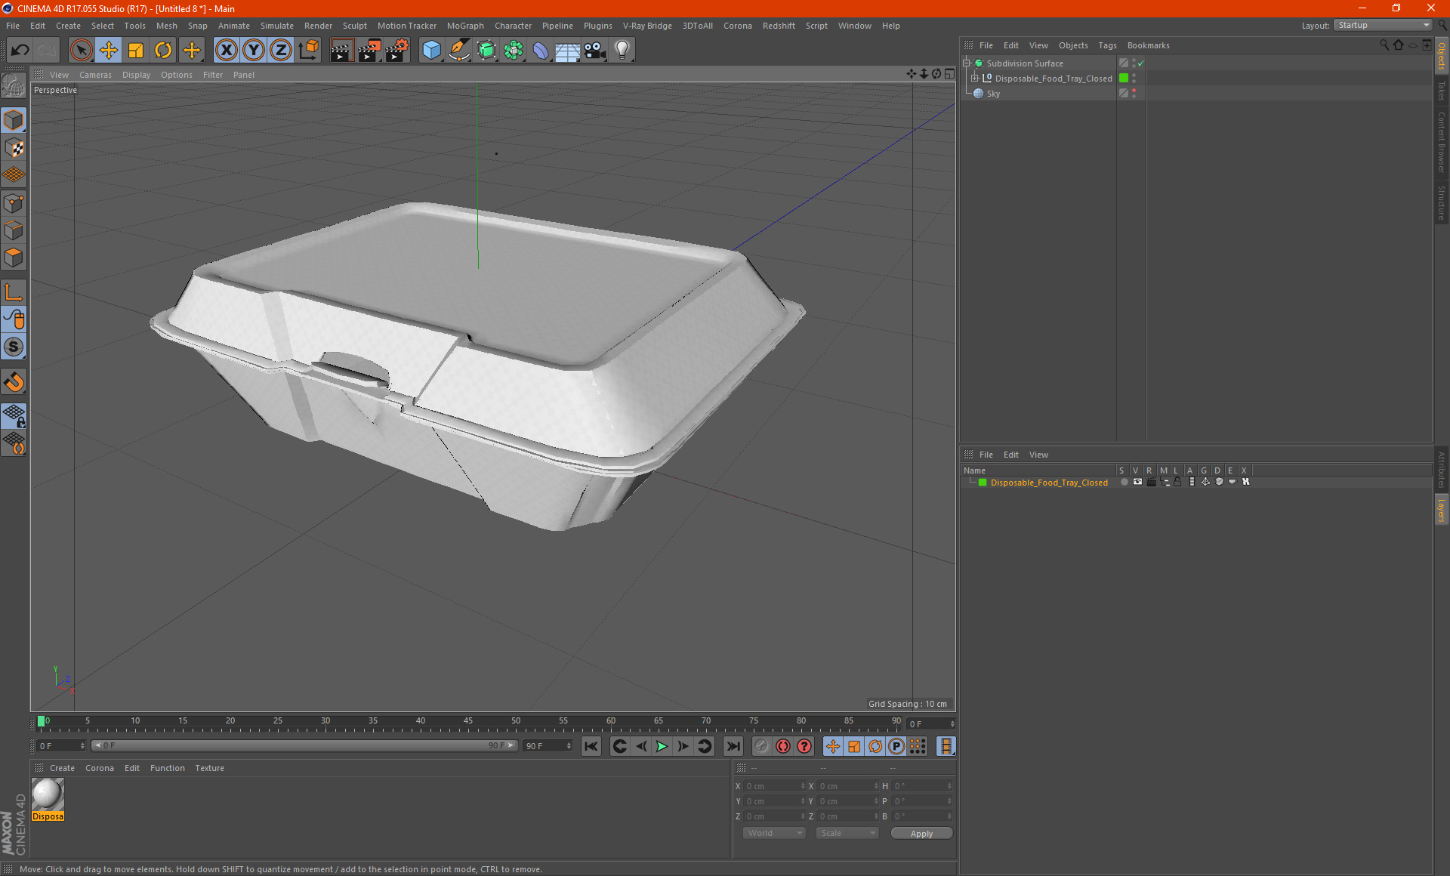Toggle the locked workplane icon
Screen dimensions: 1450x876
coord(14,415)
